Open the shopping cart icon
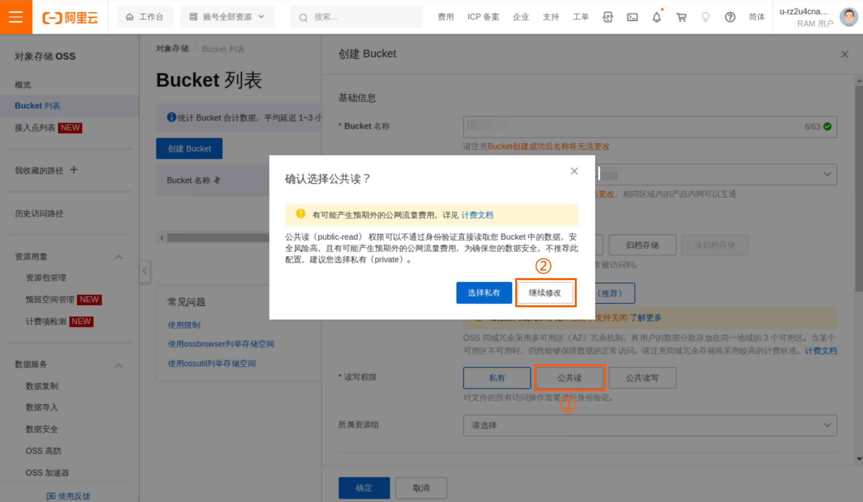 click(x=681, y=17)
